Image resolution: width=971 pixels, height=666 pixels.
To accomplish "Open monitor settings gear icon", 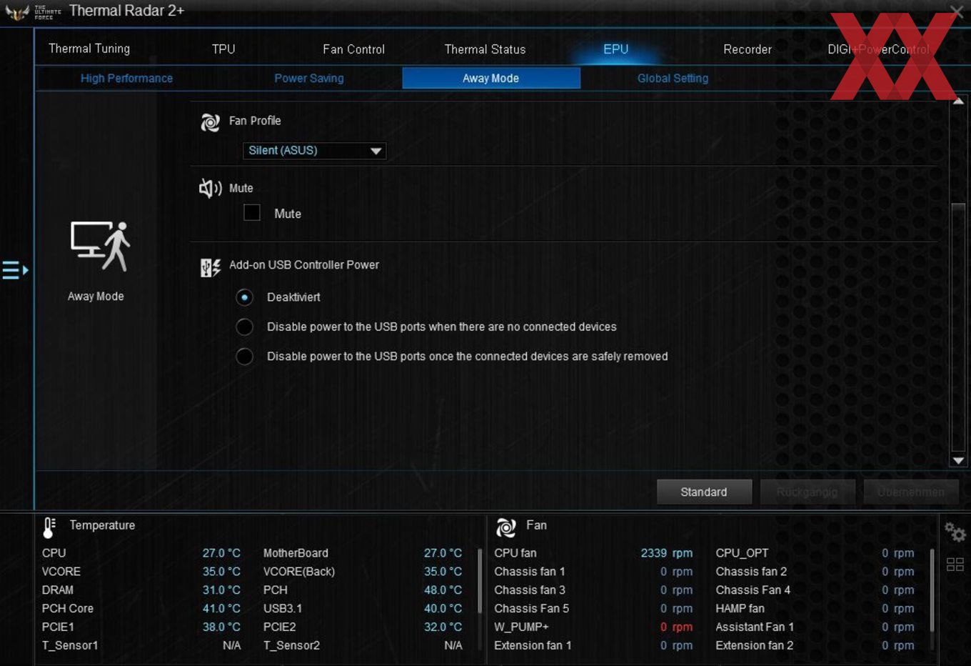I will click(955, 532).
